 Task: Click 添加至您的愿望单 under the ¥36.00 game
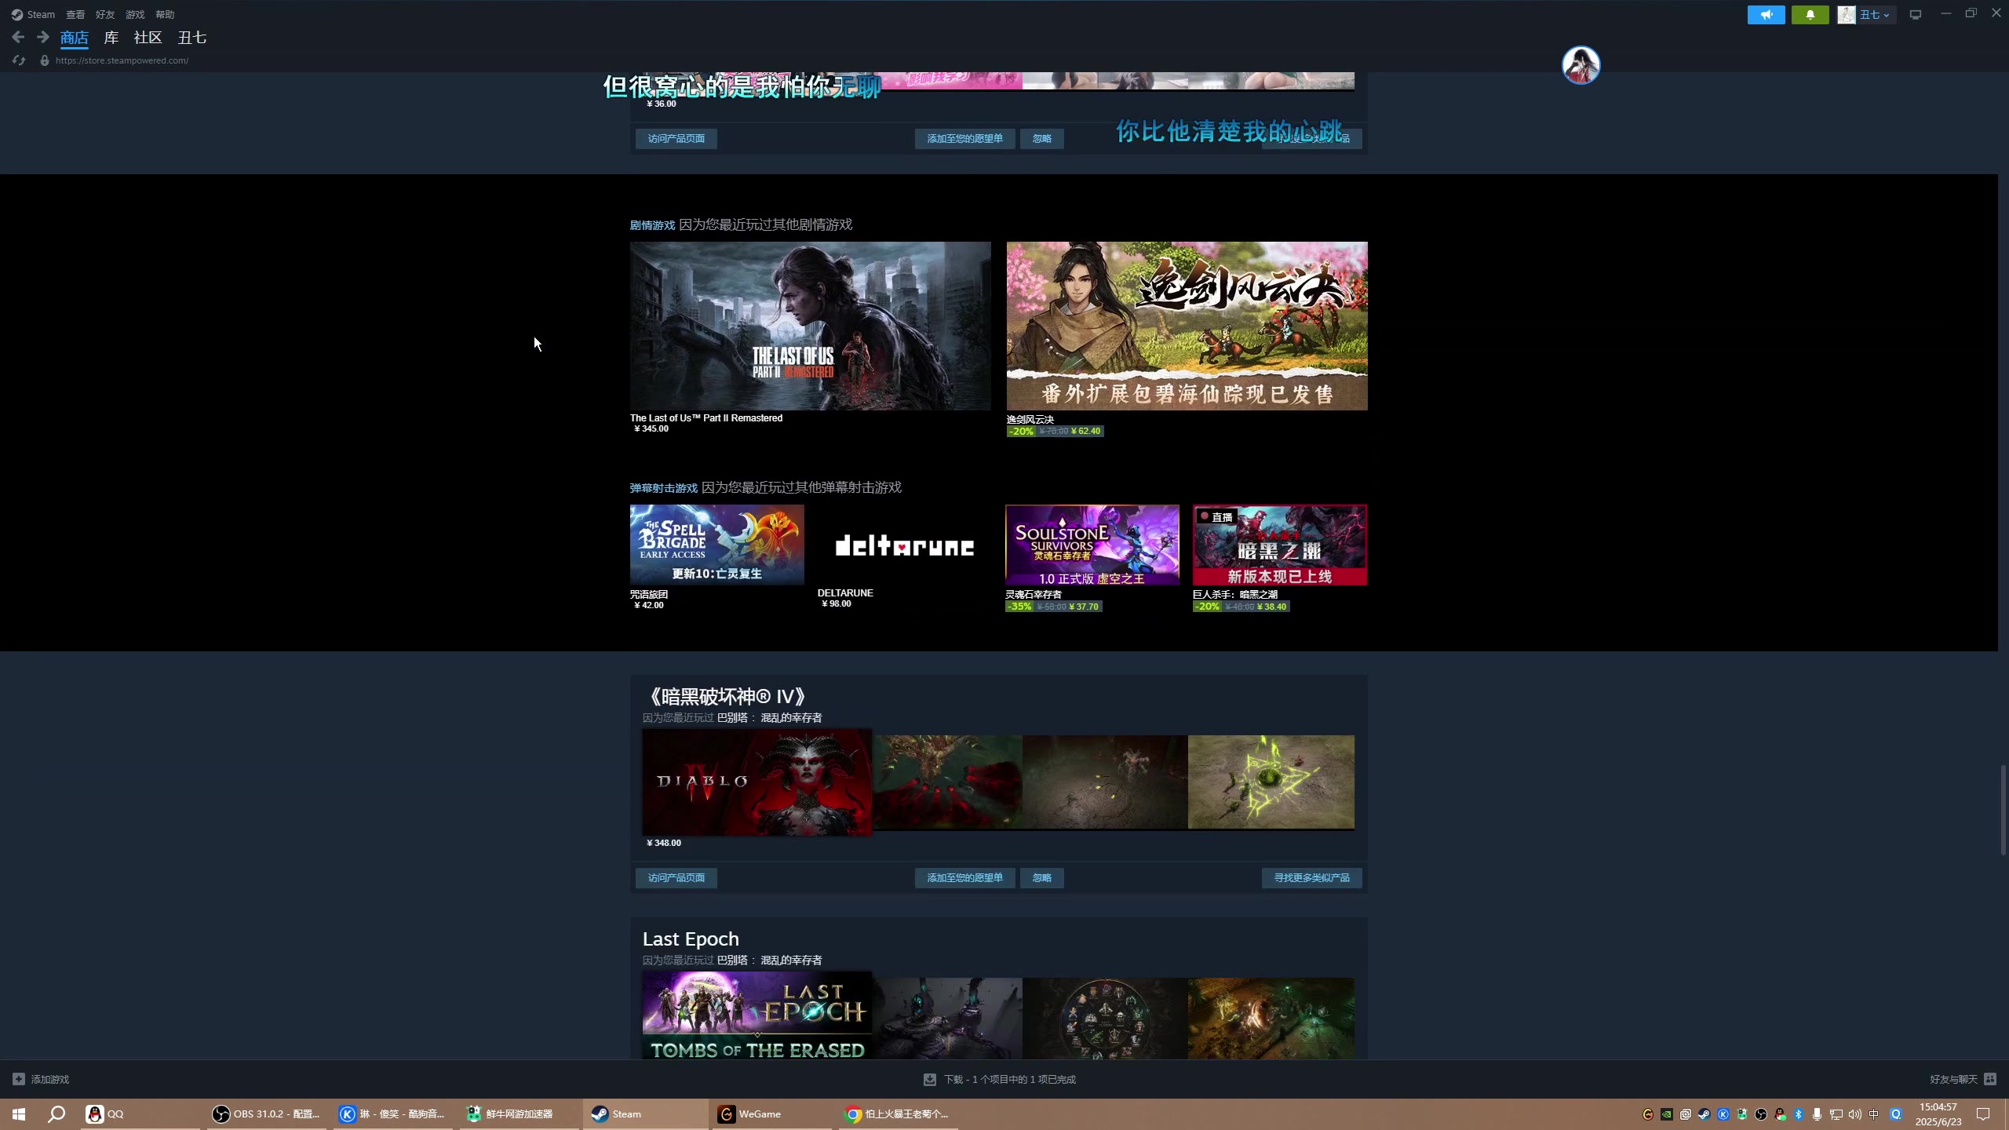[x=964, y=138]
